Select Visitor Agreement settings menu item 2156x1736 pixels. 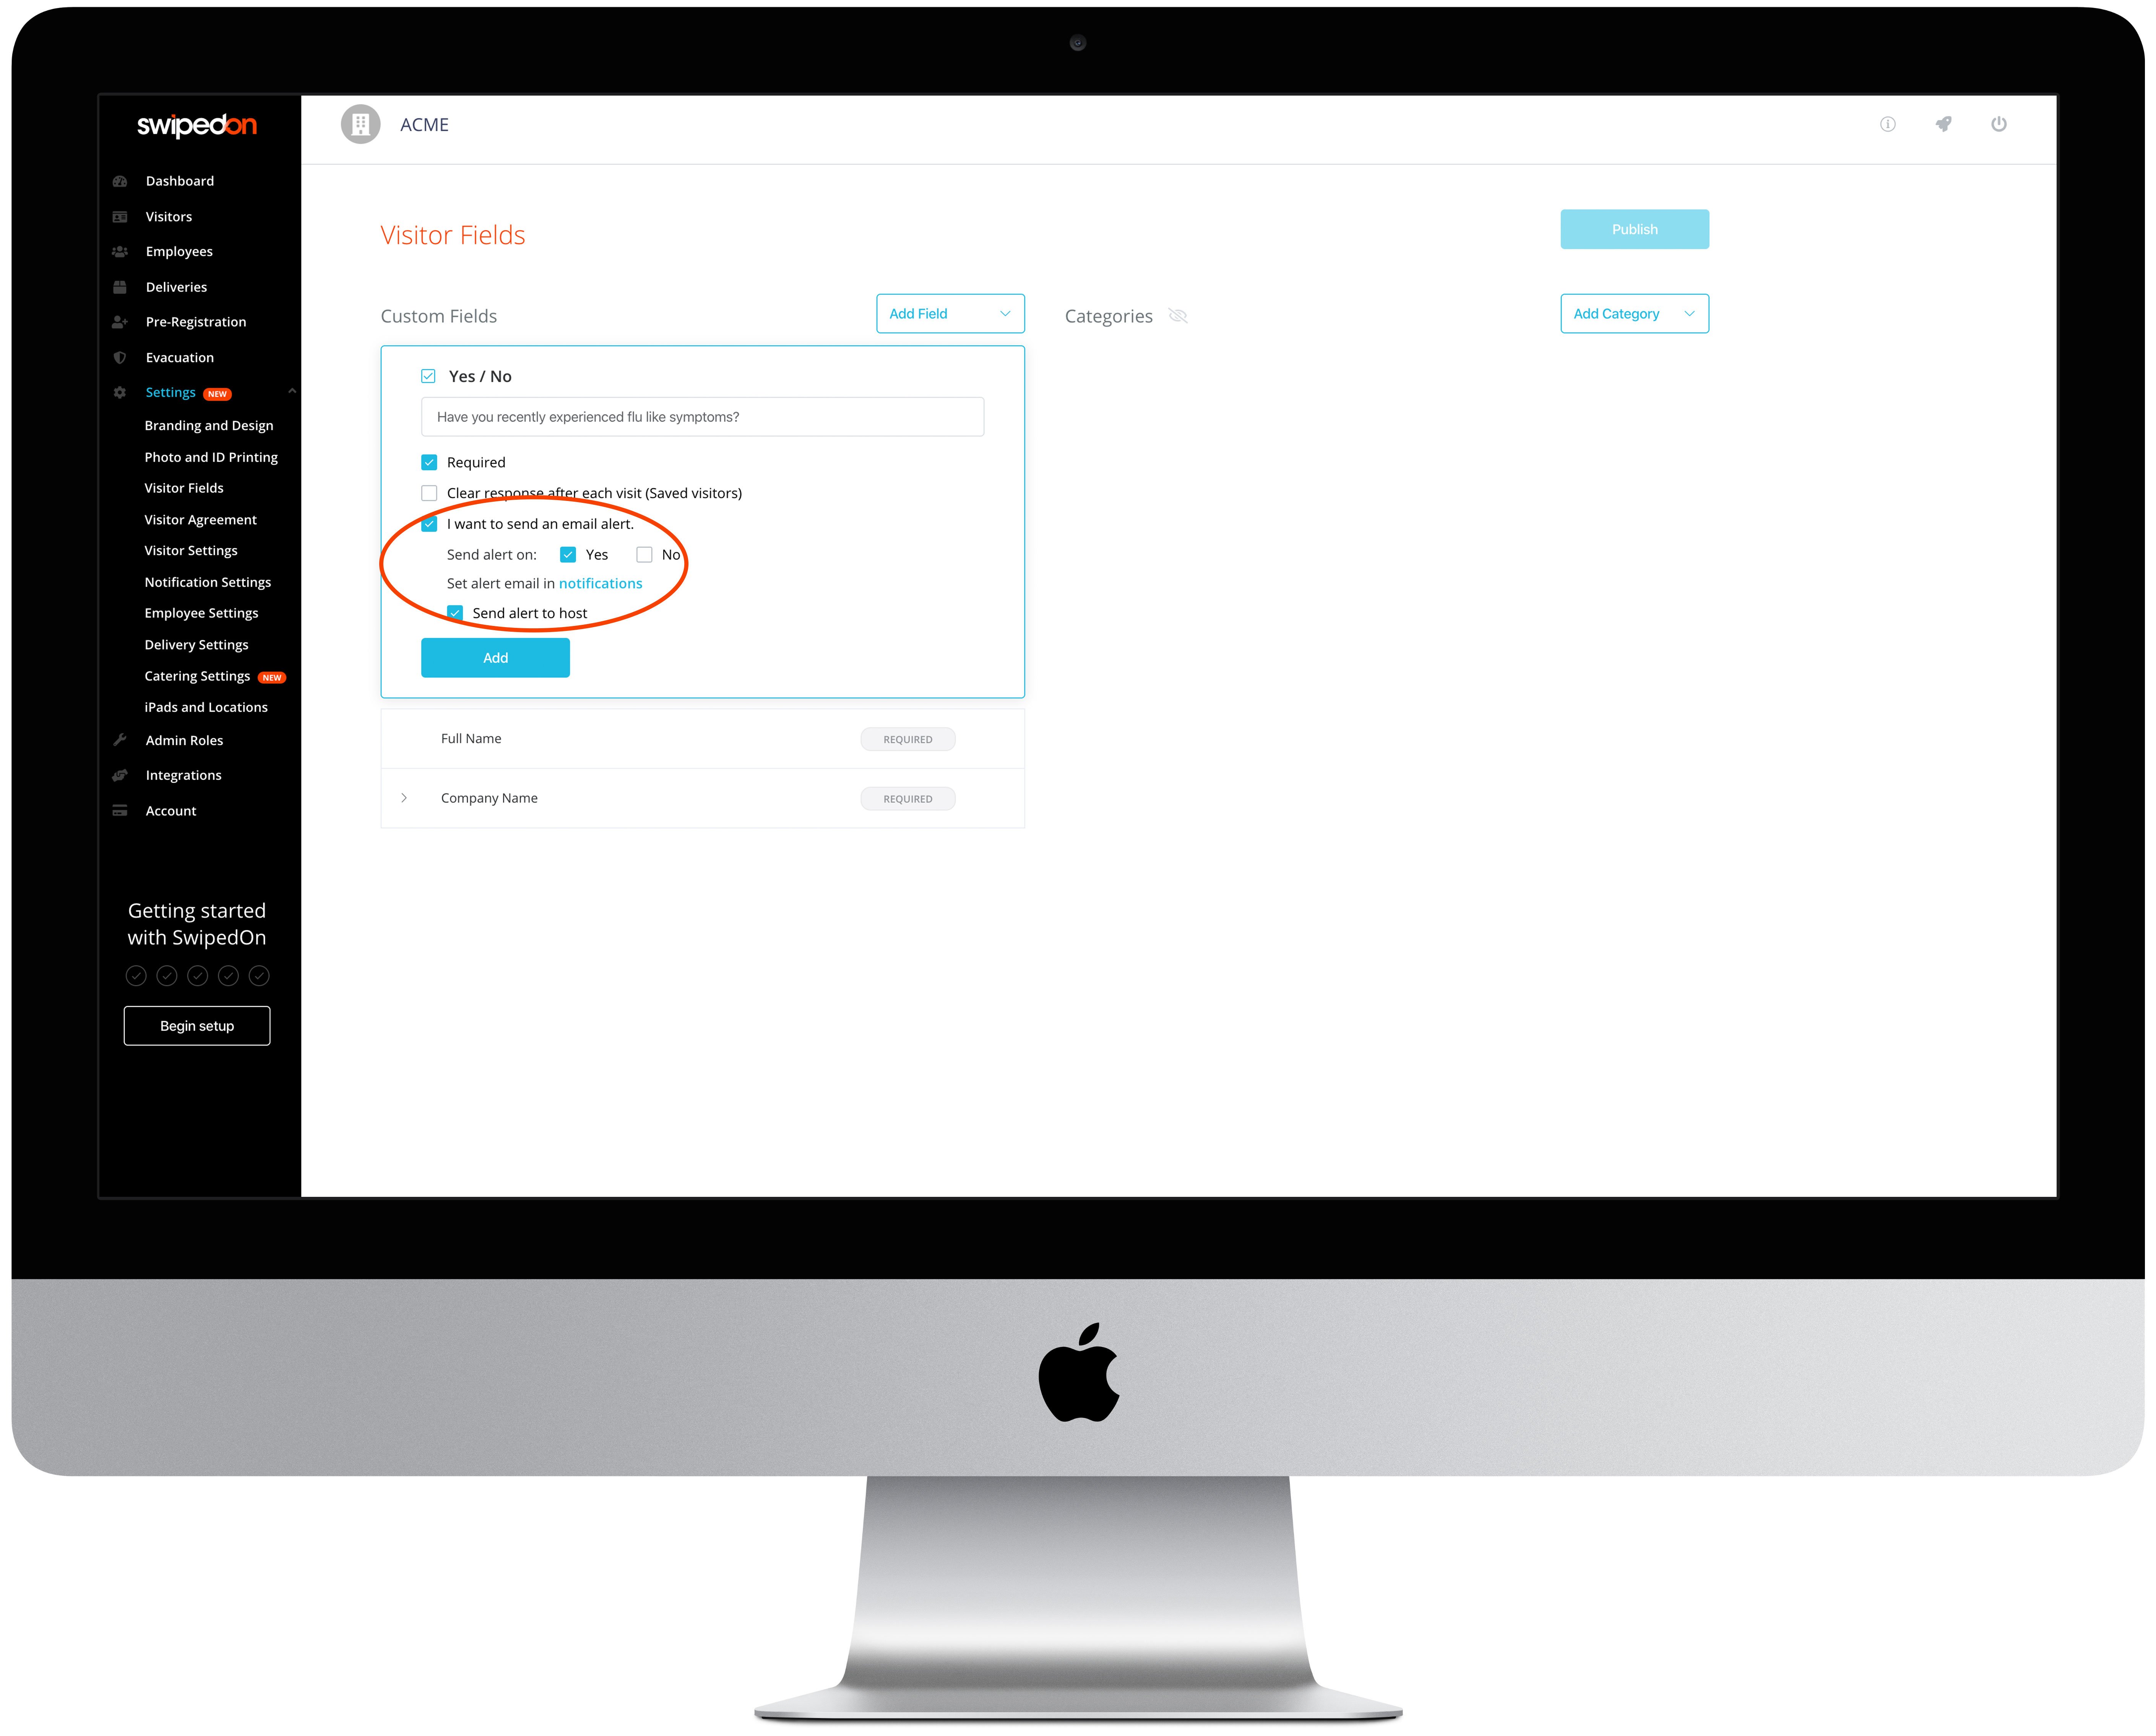pos(200,519)
